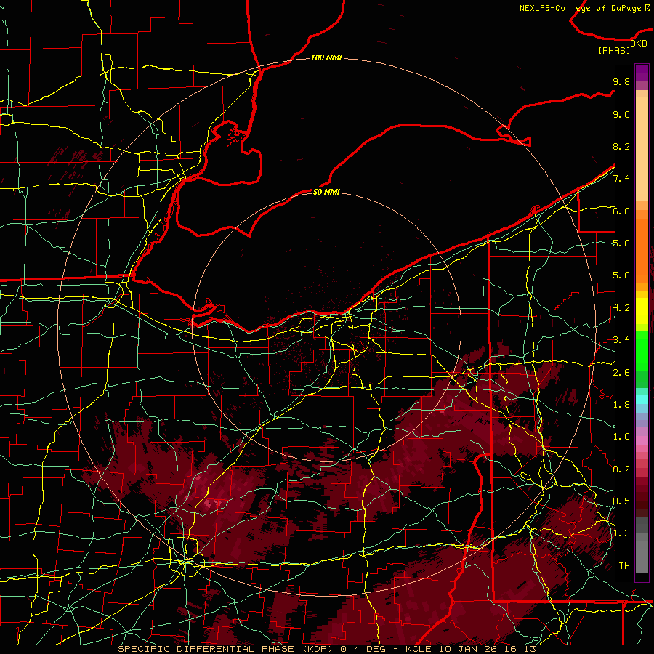This screenshot has width=654, height=654.
Task: Click the 16:13 timestamp text
Action: click(x=521, y=649)
